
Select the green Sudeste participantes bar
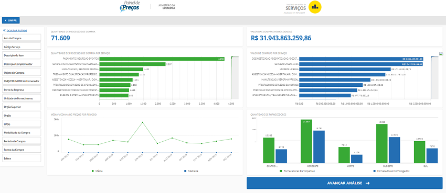[381, 144]
